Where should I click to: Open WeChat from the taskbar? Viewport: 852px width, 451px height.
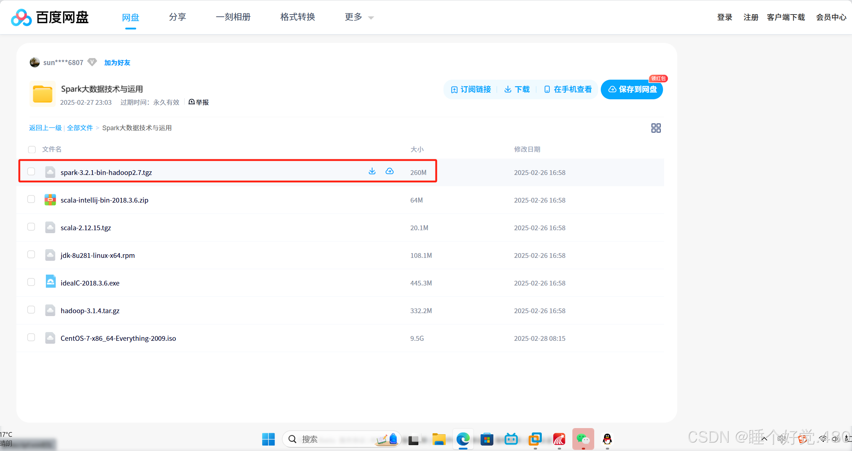click(x=583, y=439)
